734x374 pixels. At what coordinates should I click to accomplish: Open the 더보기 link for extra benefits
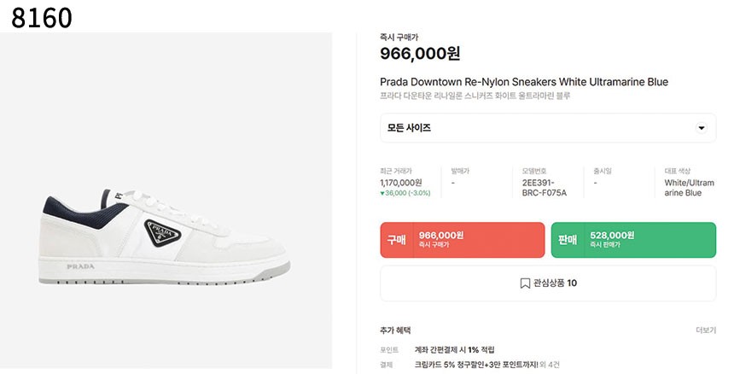(x=706, y=330)
